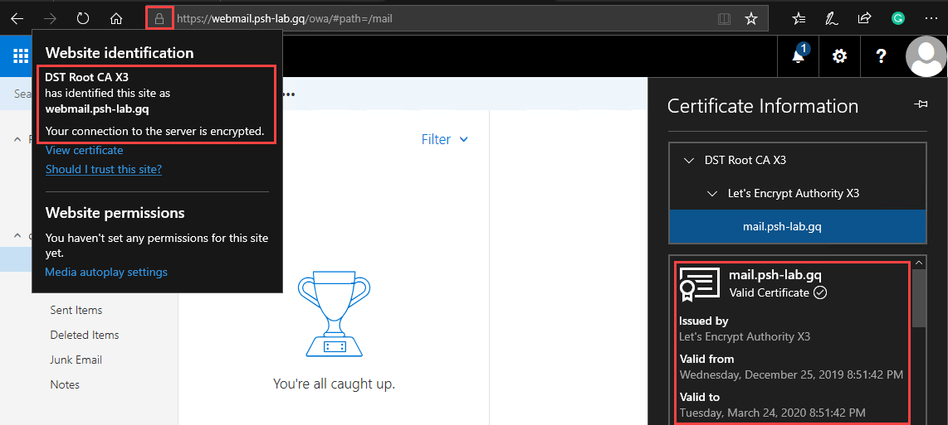
Task: Click the lock icon in address bar
Action: (159, 18)
